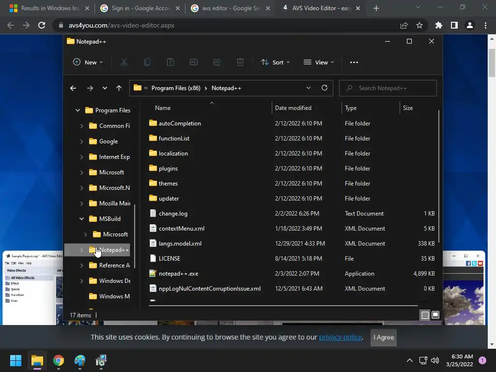This screenshot has width=496, height=372.
Task: Expand Notepad++ tree node
Action: click(x=81, y=250)
